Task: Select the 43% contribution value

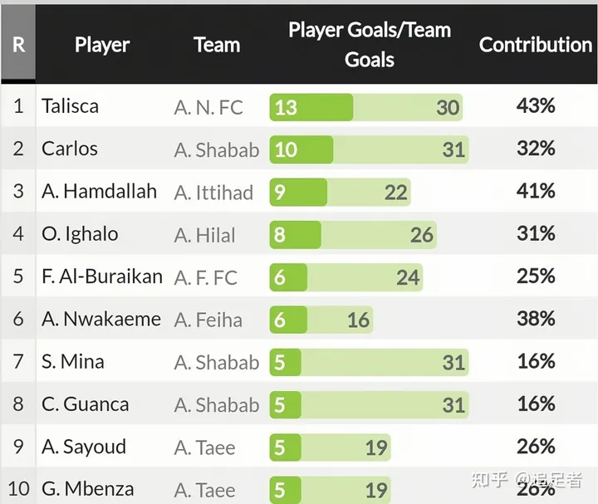Action: pos(536,106)
